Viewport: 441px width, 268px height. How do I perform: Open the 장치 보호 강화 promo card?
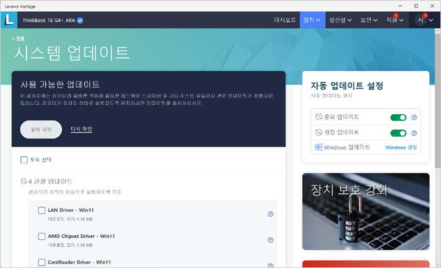[x=365, y=211]
